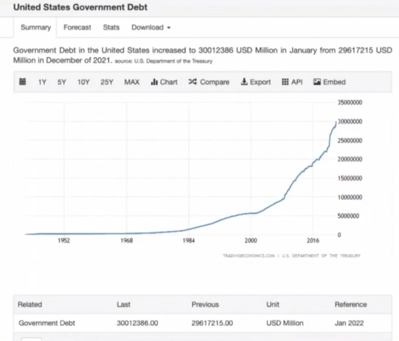399x341 pixels.
Task: Open the calendar date range icon
Action: pos(23,82)
